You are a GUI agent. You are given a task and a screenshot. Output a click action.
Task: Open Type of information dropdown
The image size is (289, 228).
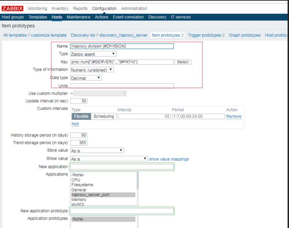tap(92, 70)
